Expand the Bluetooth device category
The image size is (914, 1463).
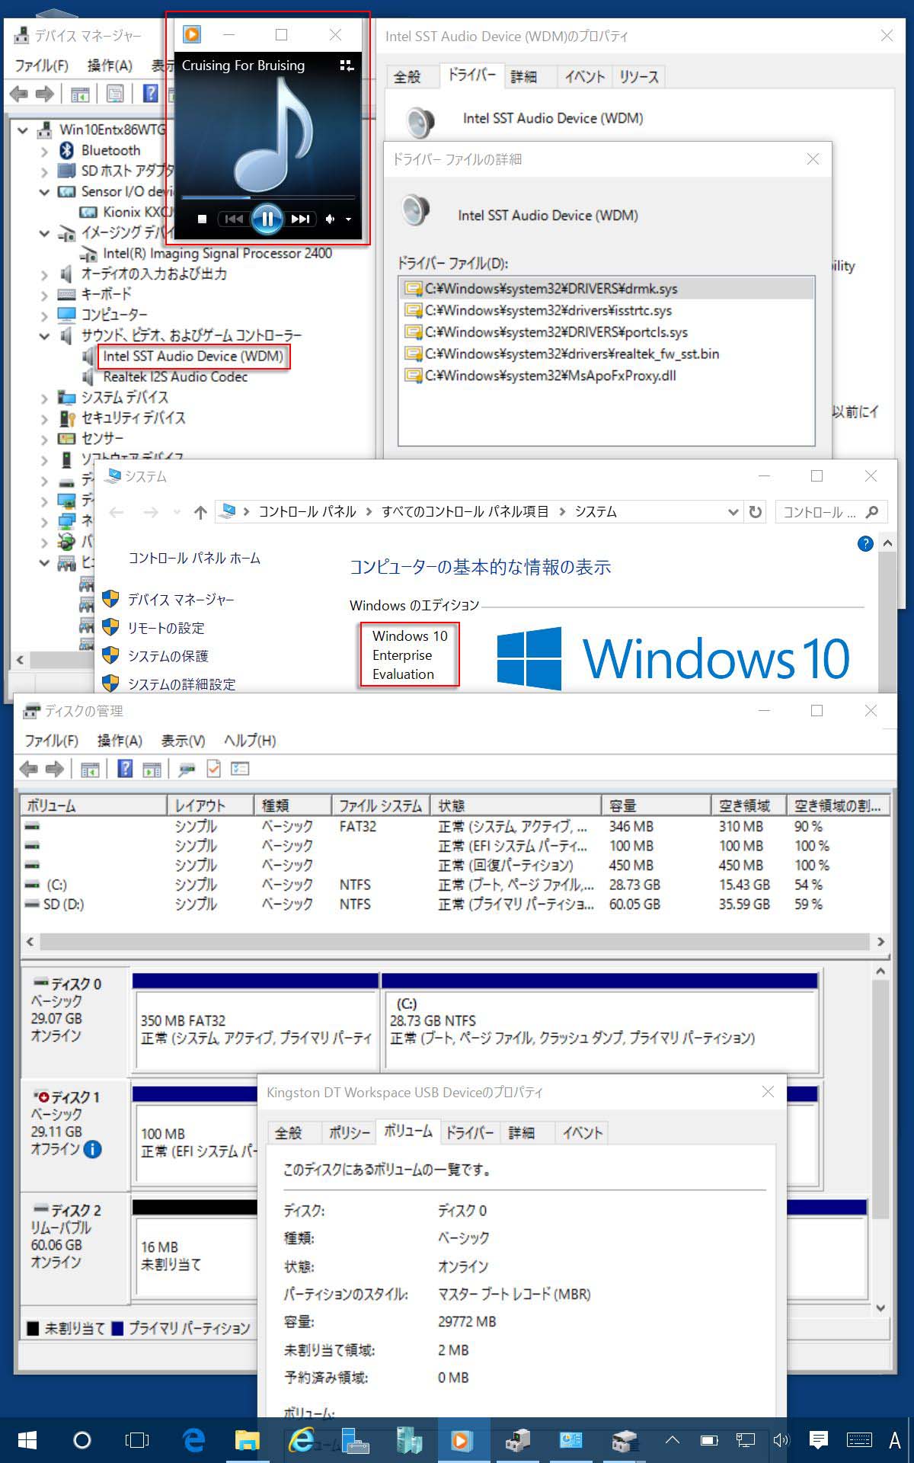click(44, 151)
